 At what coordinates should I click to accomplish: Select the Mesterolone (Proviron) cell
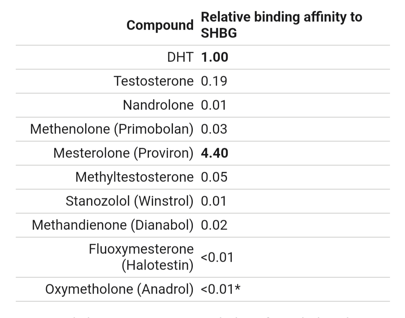(123, 153)
